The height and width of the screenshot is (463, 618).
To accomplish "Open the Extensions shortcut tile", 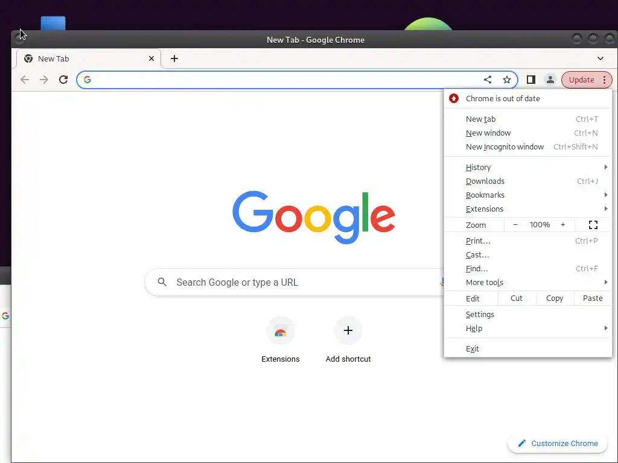I will coord(280,339).
